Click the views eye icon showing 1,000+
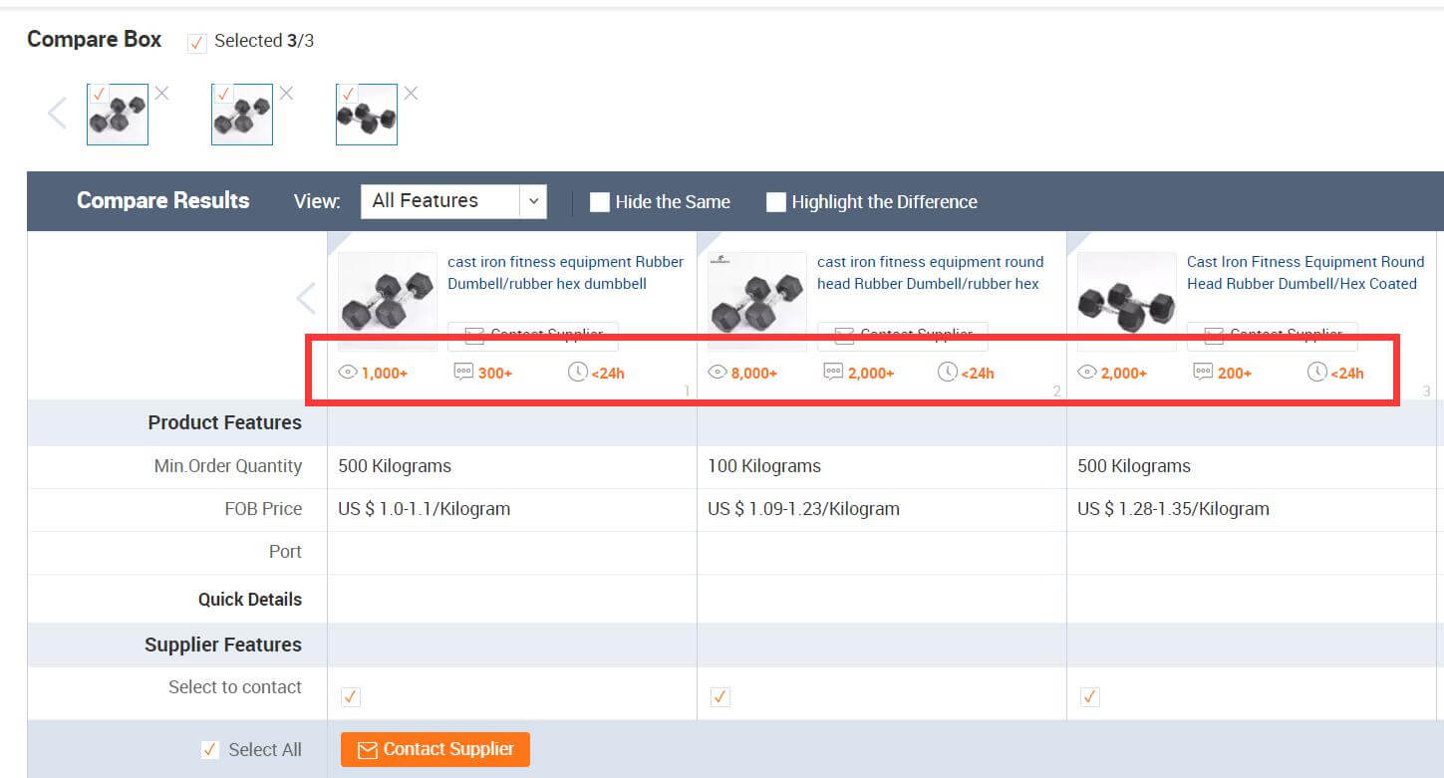Screen dimensions: 1444x778 348,373
